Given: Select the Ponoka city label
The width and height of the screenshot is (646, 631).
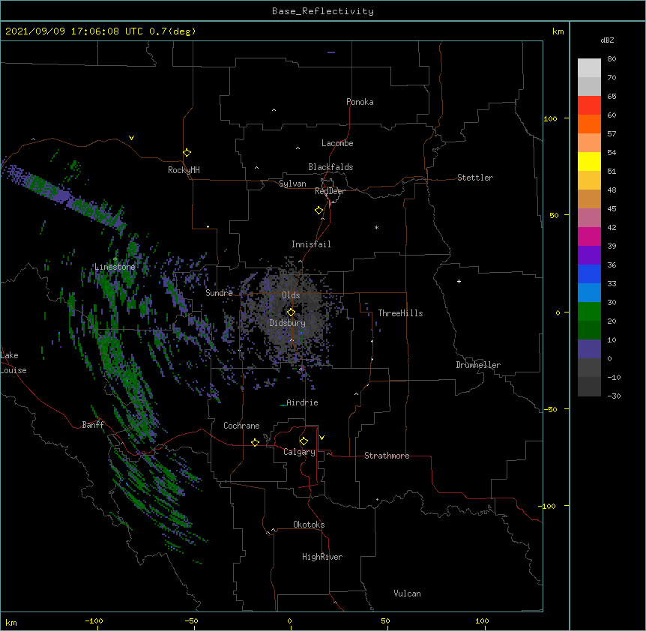Looking at the screenshot, I should pyautogui.click(x=360, y=102).
